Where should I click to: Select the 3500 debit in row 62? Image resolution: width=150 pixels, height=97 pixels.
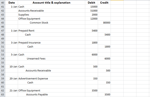click(91, 91)
